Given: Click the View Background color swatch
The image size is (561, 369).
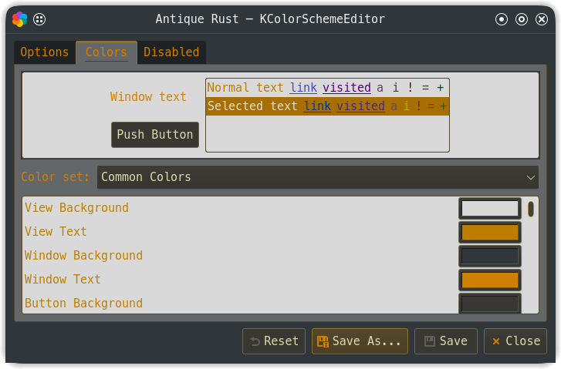Looking at the screenshot, I should (x=490, y=209).
